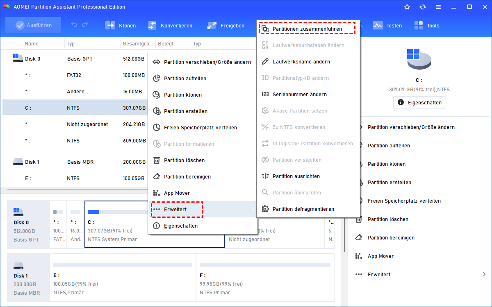Open the hamburger menu in title bar
Screen dimensions: 492x307
coord(438,7)
